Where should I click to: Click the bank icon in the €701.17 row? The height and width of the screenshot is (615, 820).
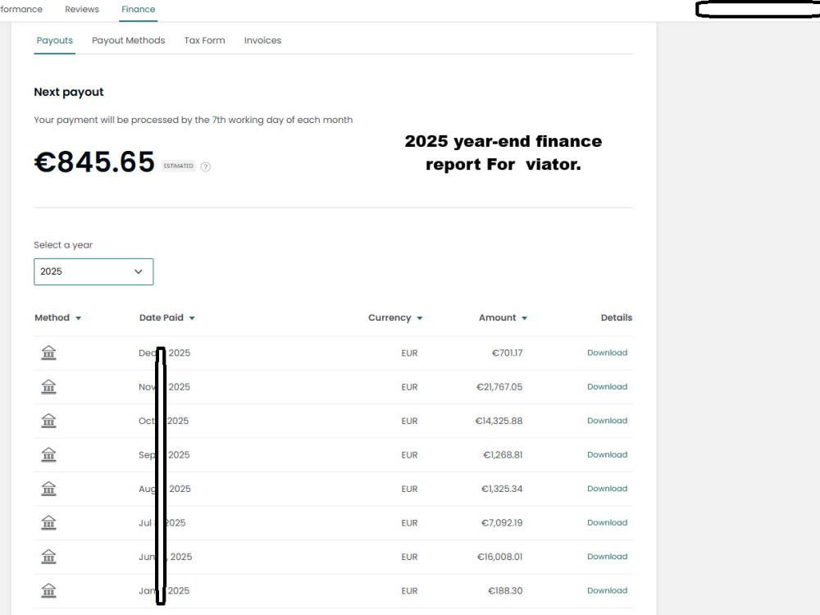[x=48, y=353]
